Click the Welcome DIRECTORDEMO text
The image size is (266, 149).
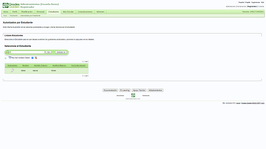click(x=253, y=12)
